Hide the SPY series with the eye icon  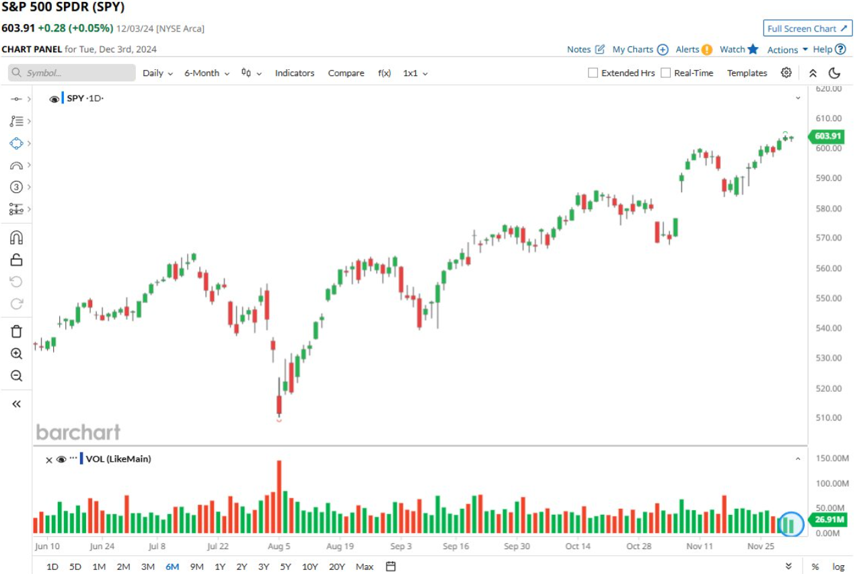click(54, 99)
